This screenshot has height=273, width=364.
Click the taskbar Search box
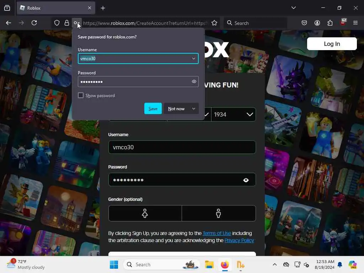pos(162,264)
